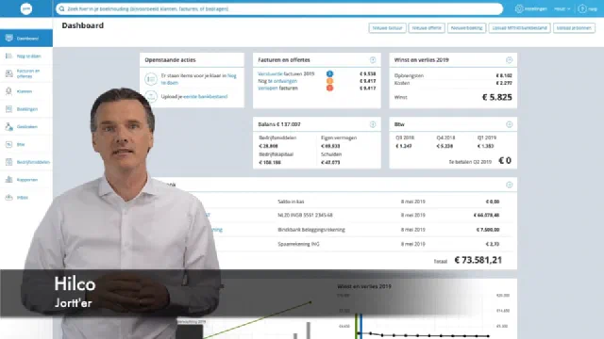Click the bank total € 73.581,21
This screenshot has height=339, width=604.
478,260
